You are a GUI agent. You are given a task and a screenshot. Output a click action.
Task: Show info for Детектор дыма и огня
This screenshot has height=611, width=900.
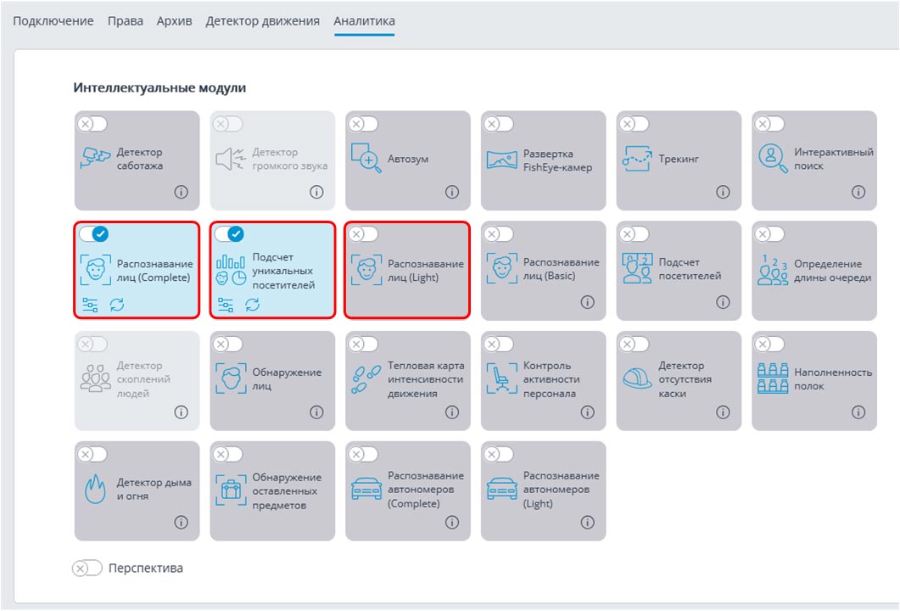pos(181,522)
